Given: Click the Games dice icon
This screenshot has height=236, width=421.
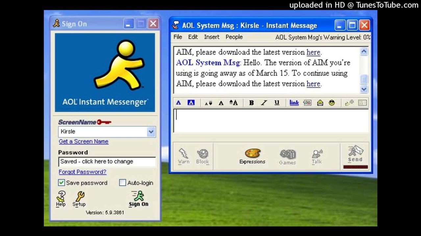Looking at the screenshot, I should tap(287, 157).
